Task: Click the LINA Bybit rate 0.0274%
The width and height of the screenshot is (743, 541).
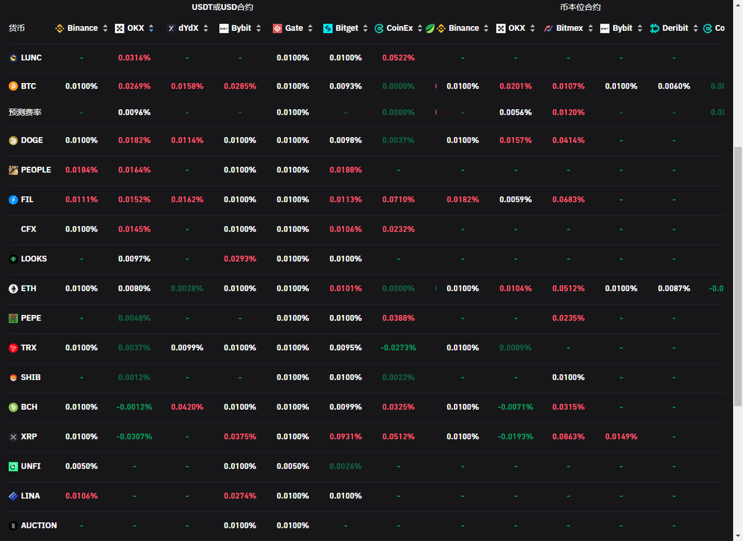Action: [x=240, y=496]
